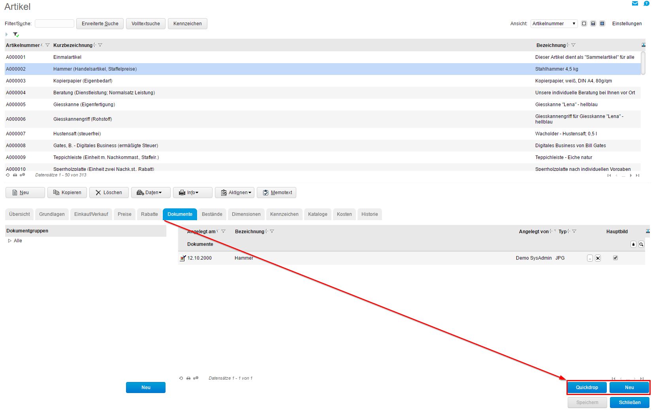653x410 pixels.
Task: Open the help question mark icon
Action: point(646,4)
